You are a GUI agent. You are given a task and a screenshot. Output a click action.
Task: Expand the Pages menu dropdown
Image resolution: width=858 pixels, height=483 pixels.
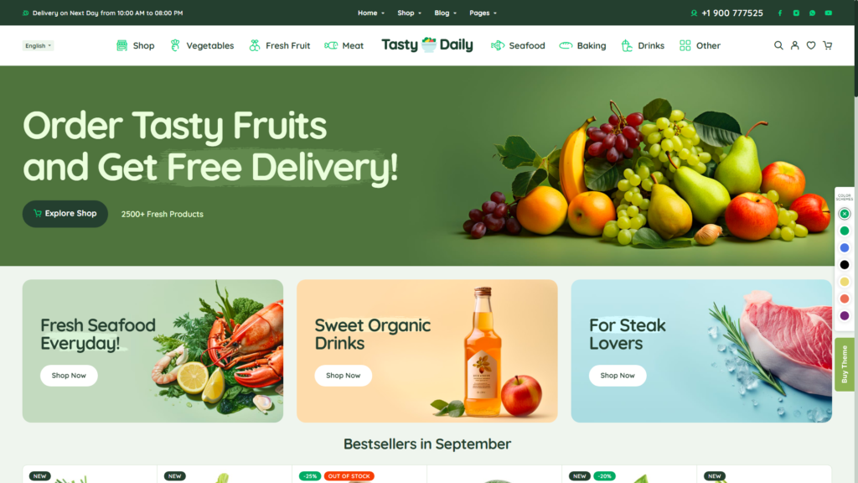[x=483, y=13]
